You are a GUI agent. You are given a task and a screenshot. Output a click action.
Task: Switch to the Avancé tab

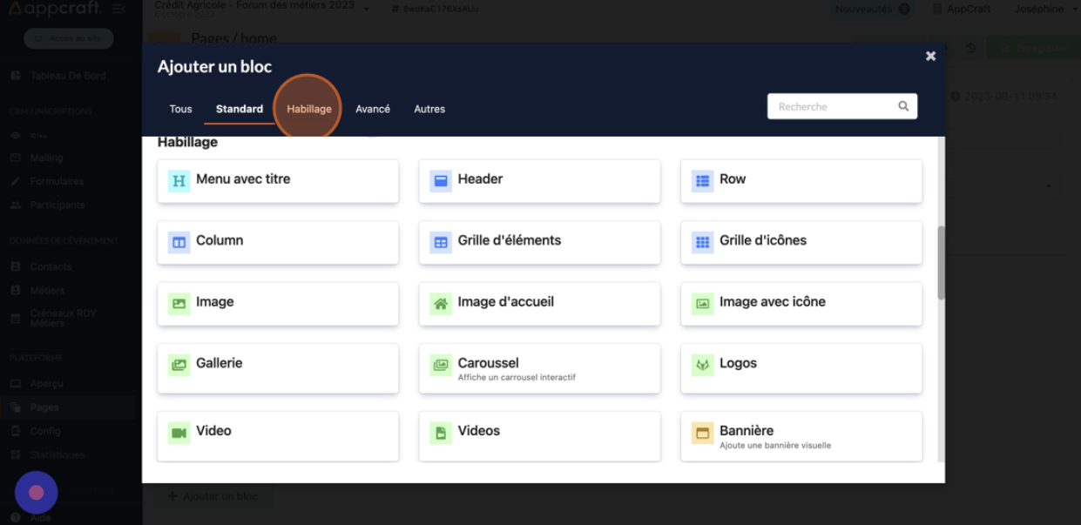click(373, 109)
